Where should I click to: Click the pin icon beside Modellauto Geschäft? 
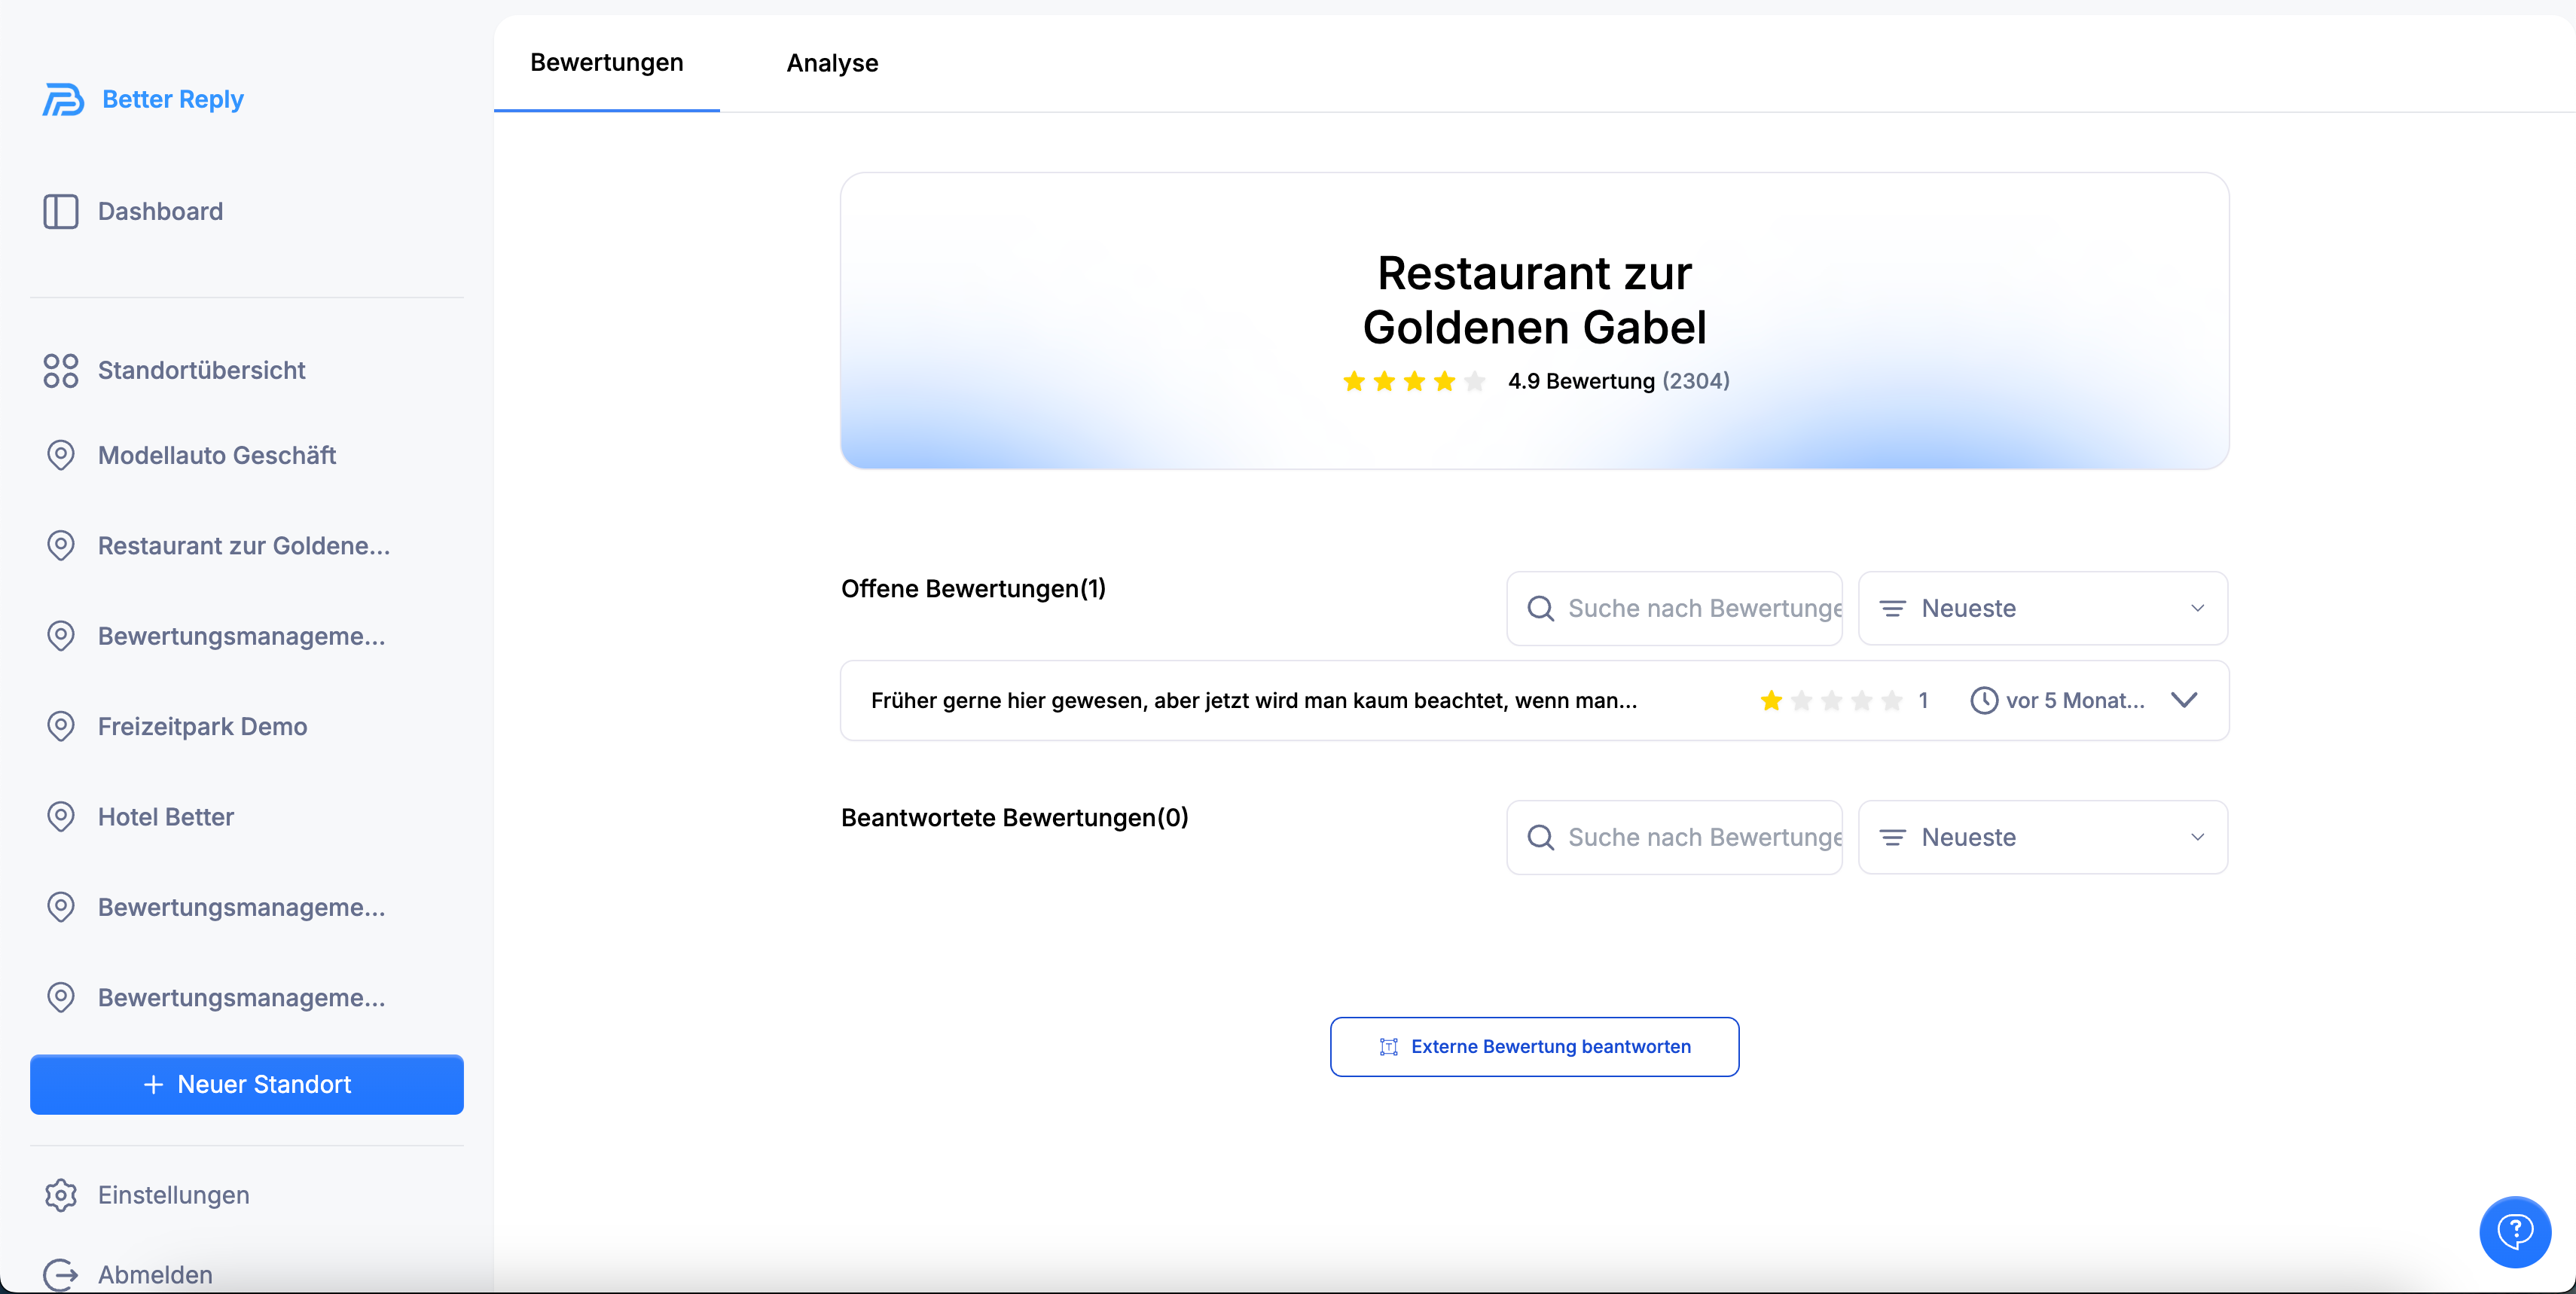tap(60, 455)
